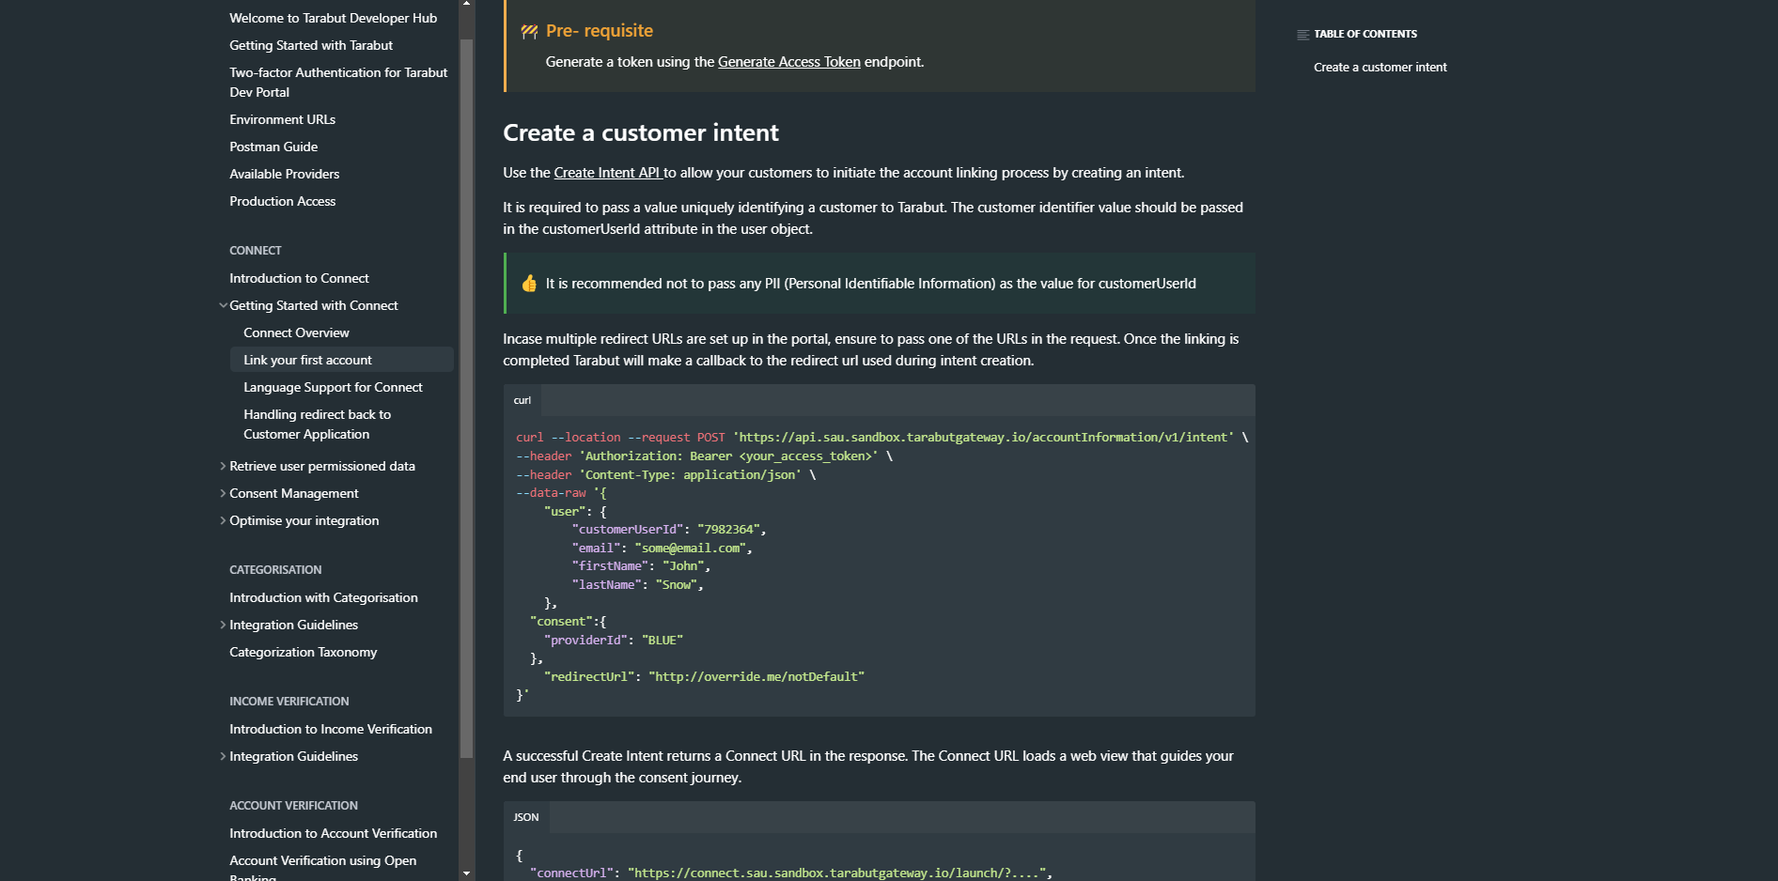The width and height of the screenshot is (1778, 881).
Task: Click the ACCOUNT VERIFICATION section header
Action: click(x=294, y=806)
